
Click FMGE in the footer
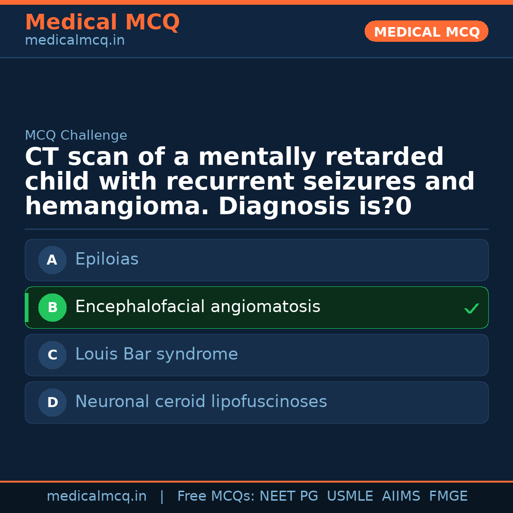click(448, 496)
